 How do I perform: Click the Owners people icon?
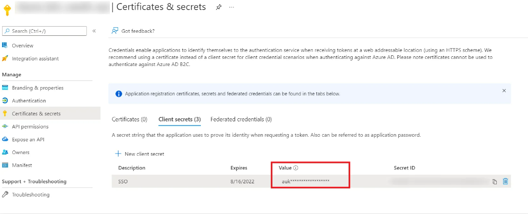(x=5, y=152)
